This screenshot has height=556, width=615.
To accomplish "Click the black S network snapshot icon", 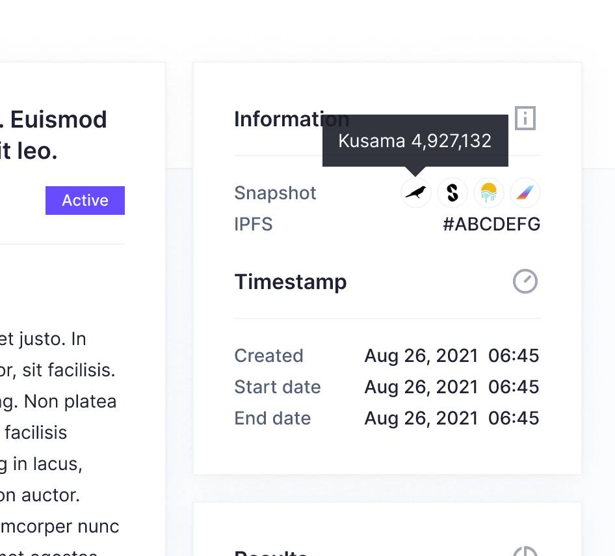I will click(452, 193).
